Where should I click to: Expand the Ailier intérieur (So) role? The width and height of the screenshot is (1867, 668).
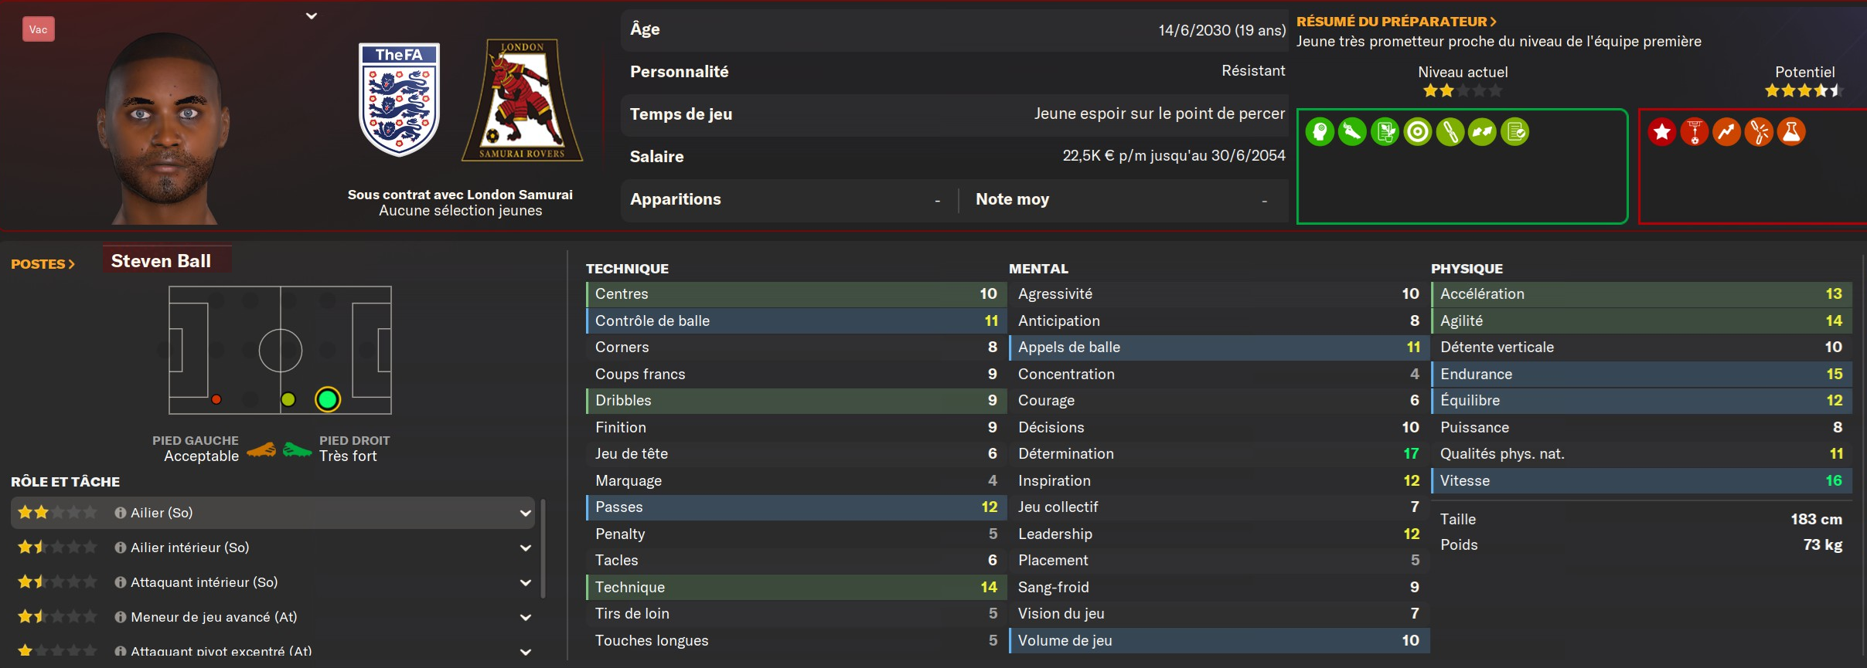tap(526, 548)
